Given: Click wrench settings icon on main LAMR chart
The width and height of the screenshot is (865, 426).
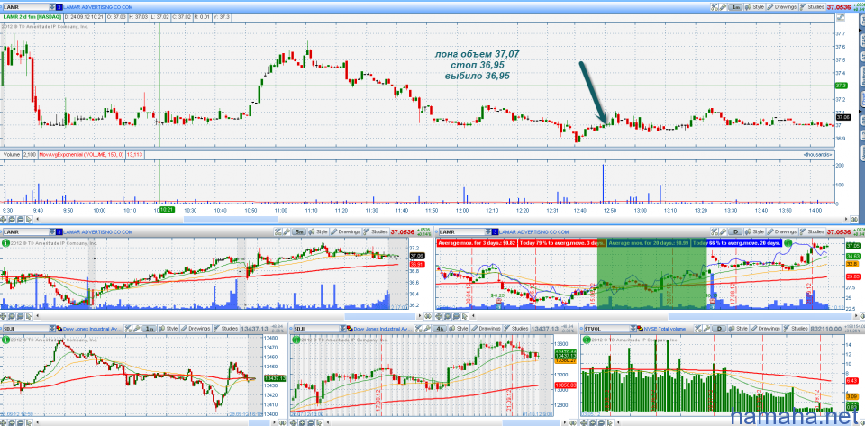Looking at the screenshot, I should pos(723,7).
